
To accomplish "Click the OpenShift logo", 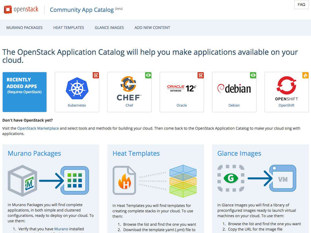I will pyautogui.click(x=287, y=88).
